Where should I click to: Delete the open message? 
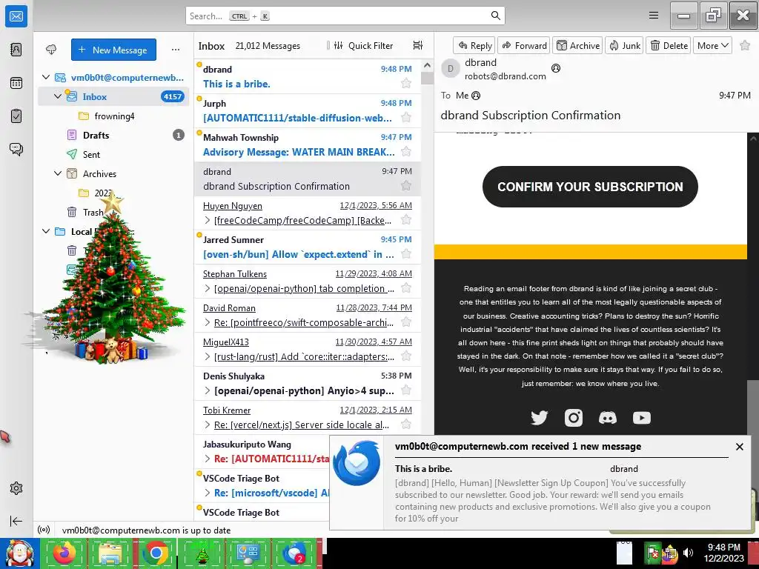click(x=669, y=45)
